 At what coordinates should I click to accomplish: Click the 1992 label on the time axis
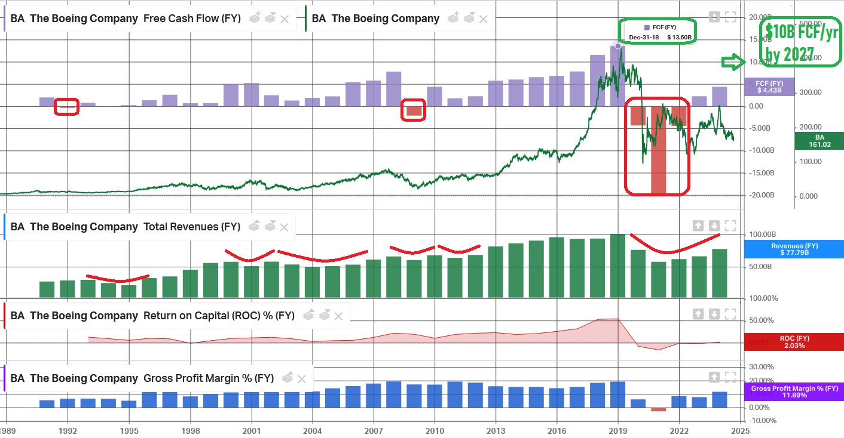[x=68, y=430]
